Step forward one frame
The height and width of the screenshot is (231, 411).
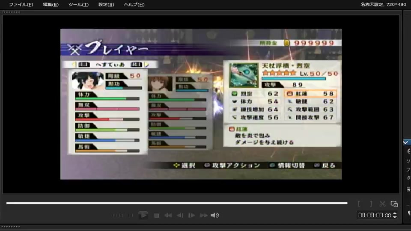click(192, 215)
